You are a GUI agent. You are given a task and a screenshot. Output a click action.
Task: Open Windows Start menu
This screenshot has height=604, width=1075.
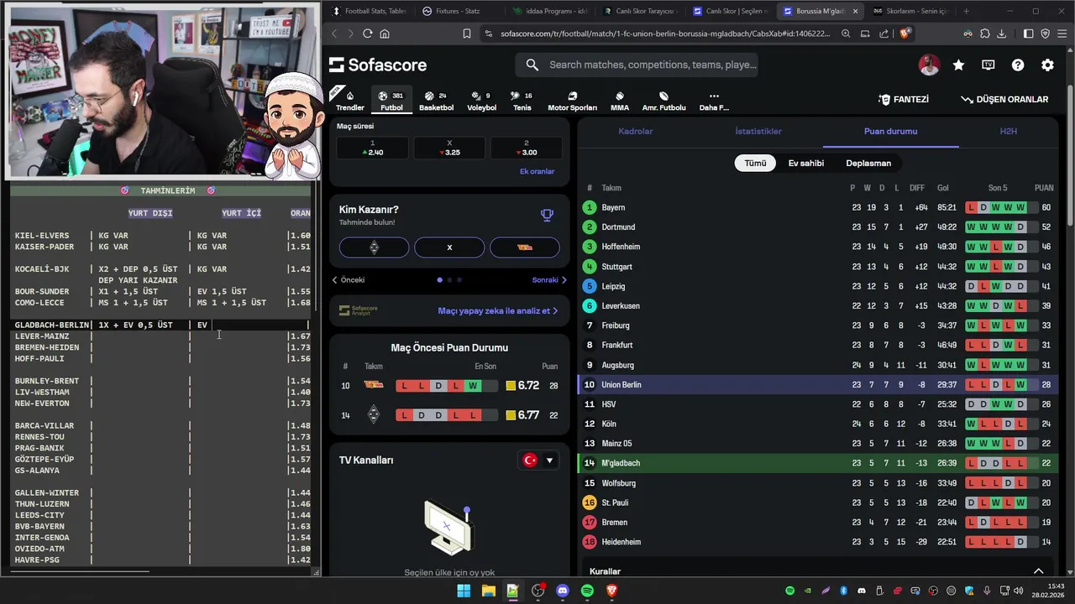pyautogui.click(x=464, y=591)
